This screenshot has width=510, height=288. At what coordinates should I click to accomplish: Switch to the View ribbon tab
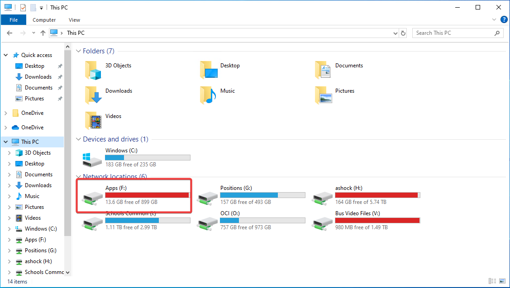tap(74, 20)
